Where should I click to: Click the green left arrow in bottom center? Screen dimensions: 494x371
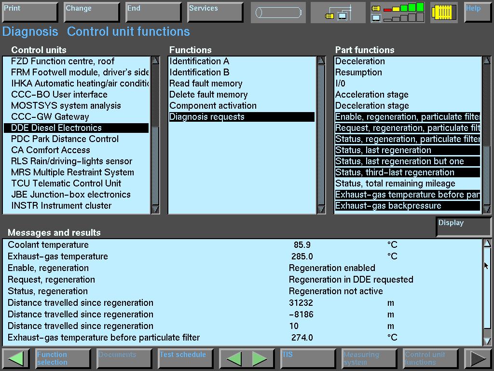pyautogui.click(x=234, y=358)
